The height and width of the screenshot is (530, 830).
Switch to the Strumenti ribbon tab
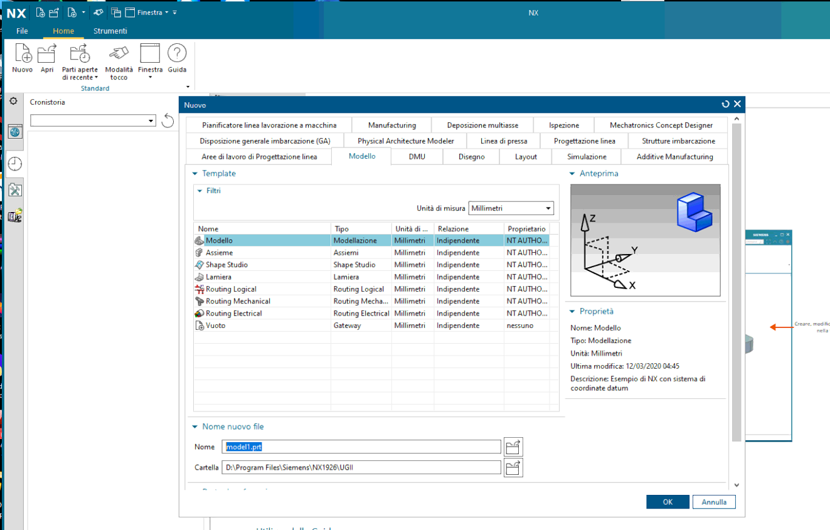coord(110,31)
